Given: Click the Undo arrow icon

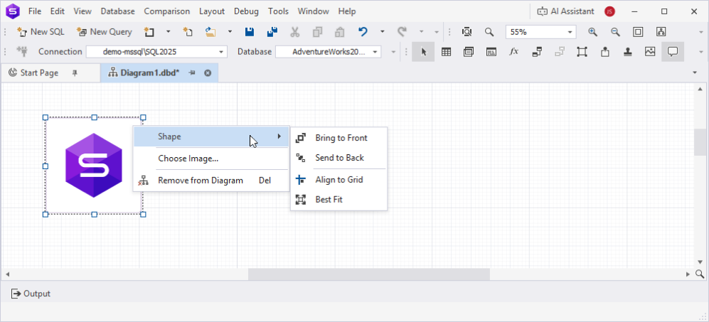Looking at the screenshot, I should (363, 32).
